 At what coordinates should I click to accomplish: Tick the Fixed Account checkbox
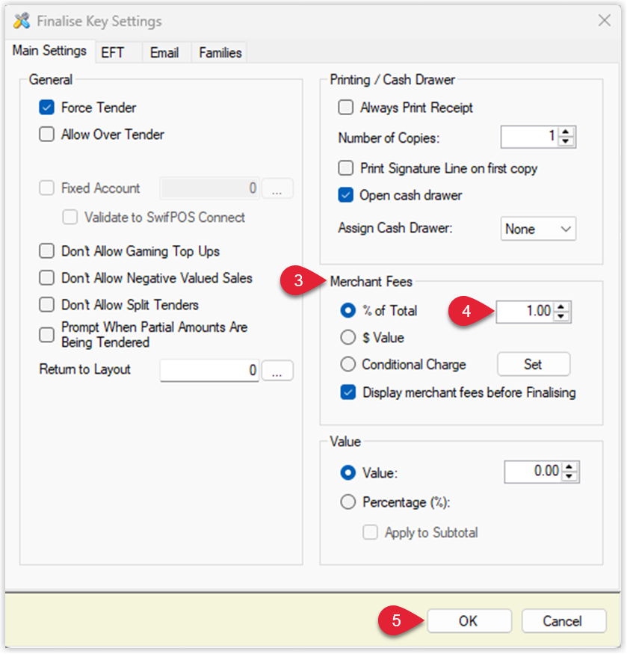pyautogui.click(x=47, y=188)
